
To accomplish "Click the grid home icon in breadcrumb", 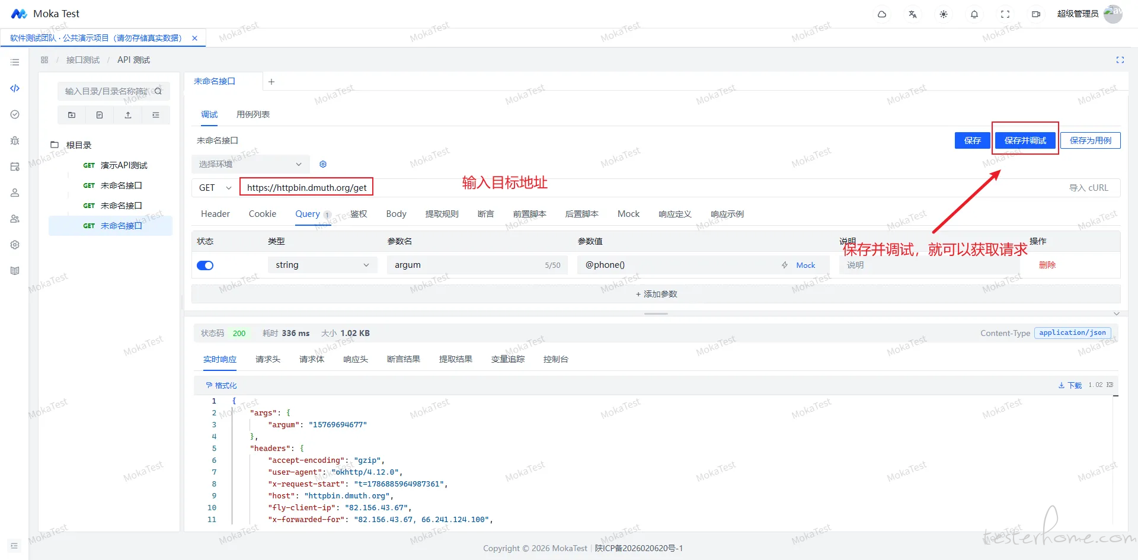I will [44, 60].
